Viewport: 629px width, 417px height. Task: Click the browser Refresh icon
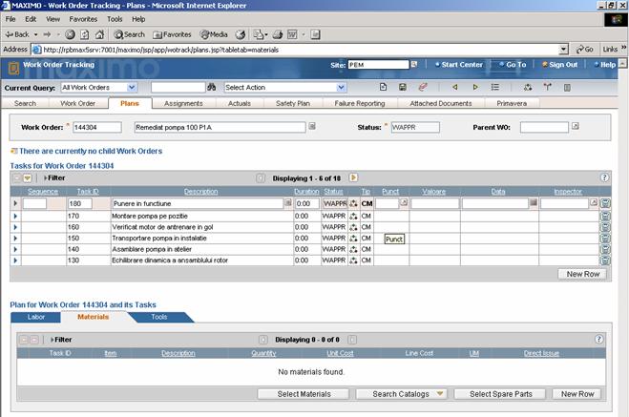(x=85, y=34)
